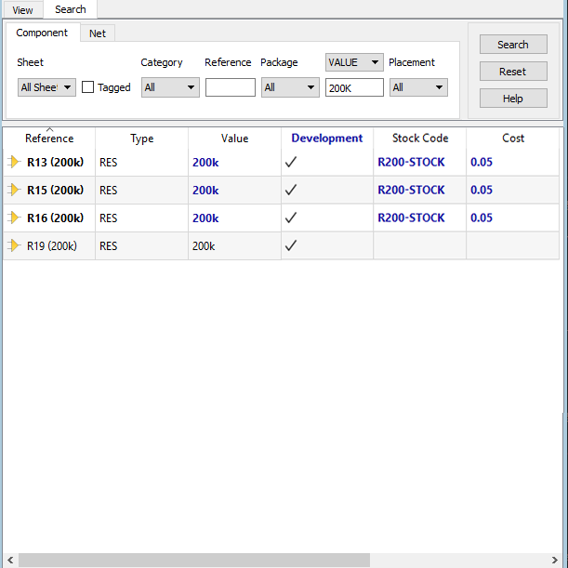Click the 0.05 cost cell for R15

point(513,190)
